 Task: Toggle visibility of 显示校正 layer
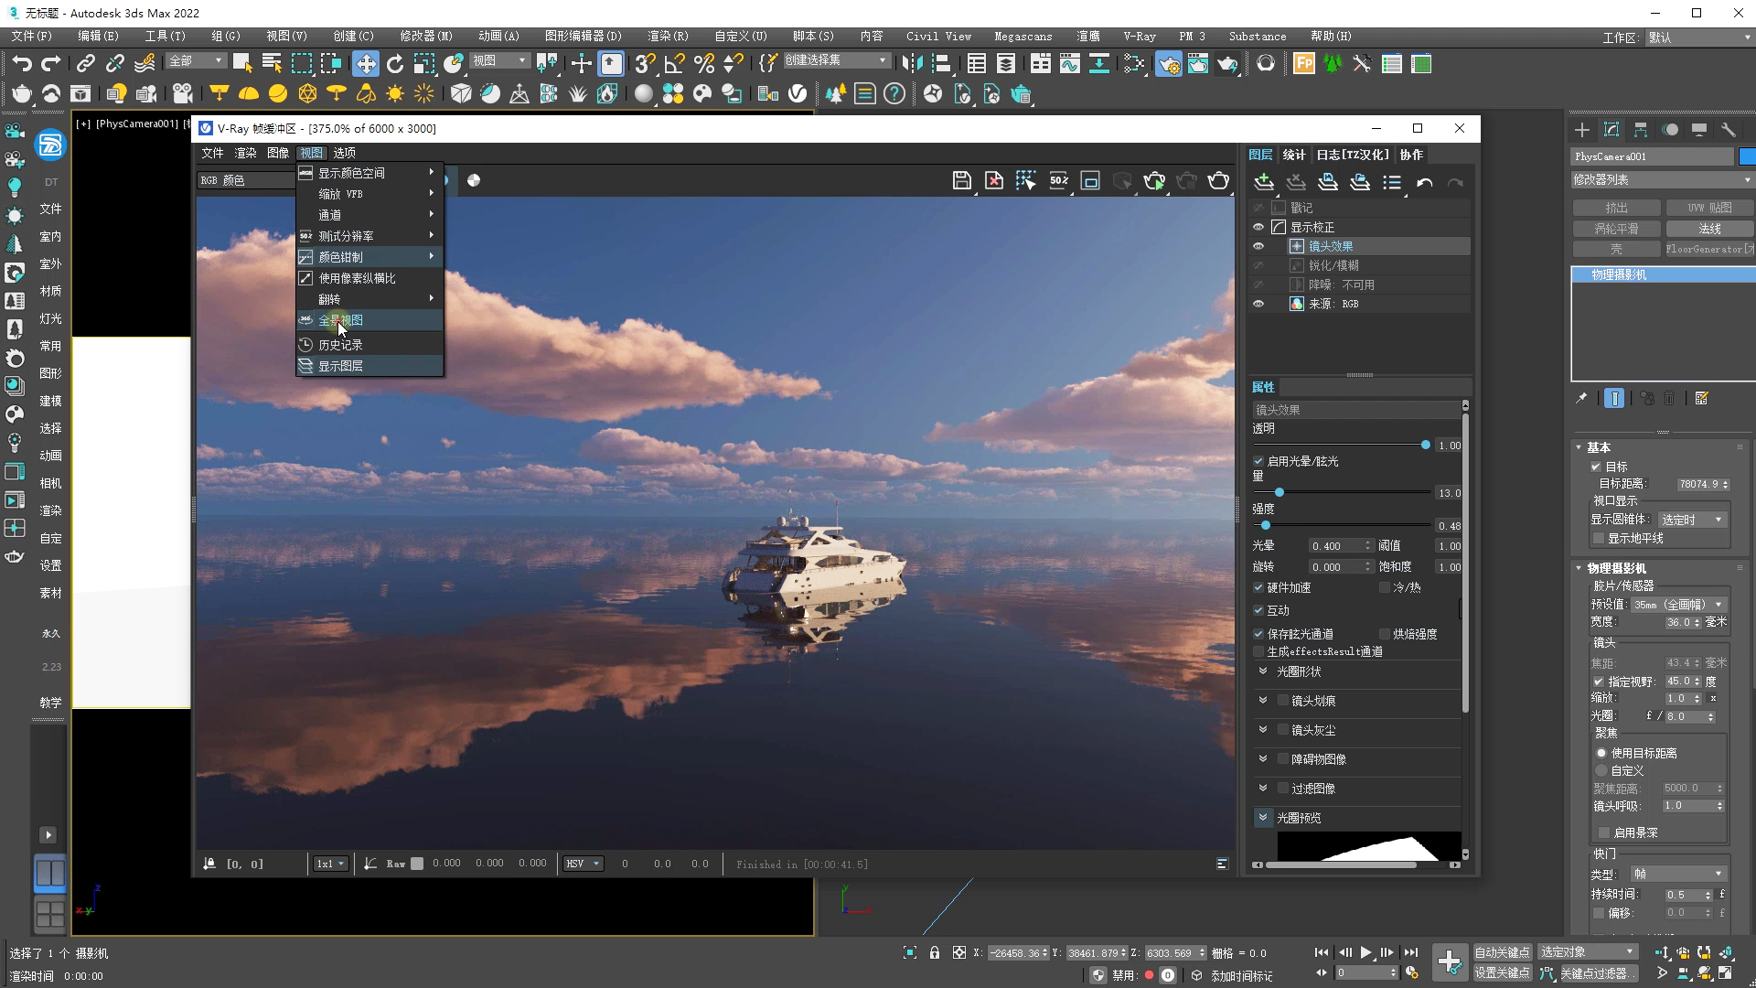[1258, 227]
